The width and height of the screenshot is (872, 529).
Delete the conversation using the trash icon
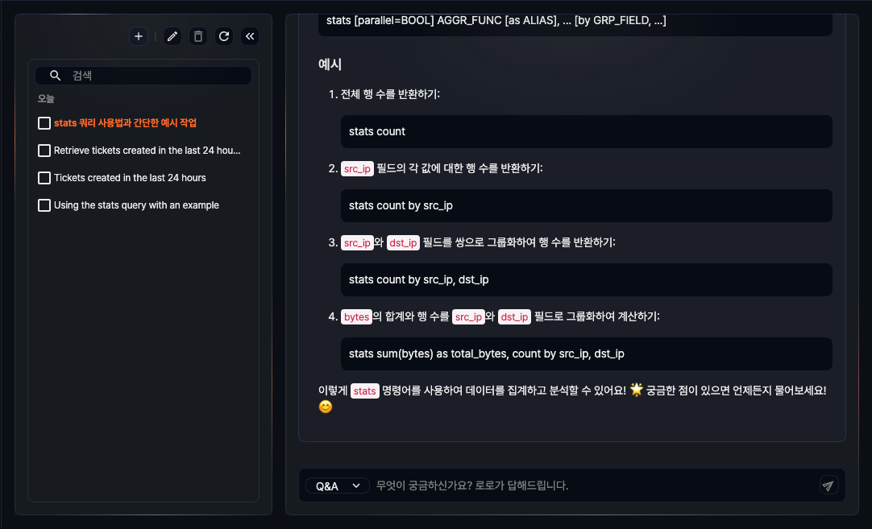click(197, 36)
